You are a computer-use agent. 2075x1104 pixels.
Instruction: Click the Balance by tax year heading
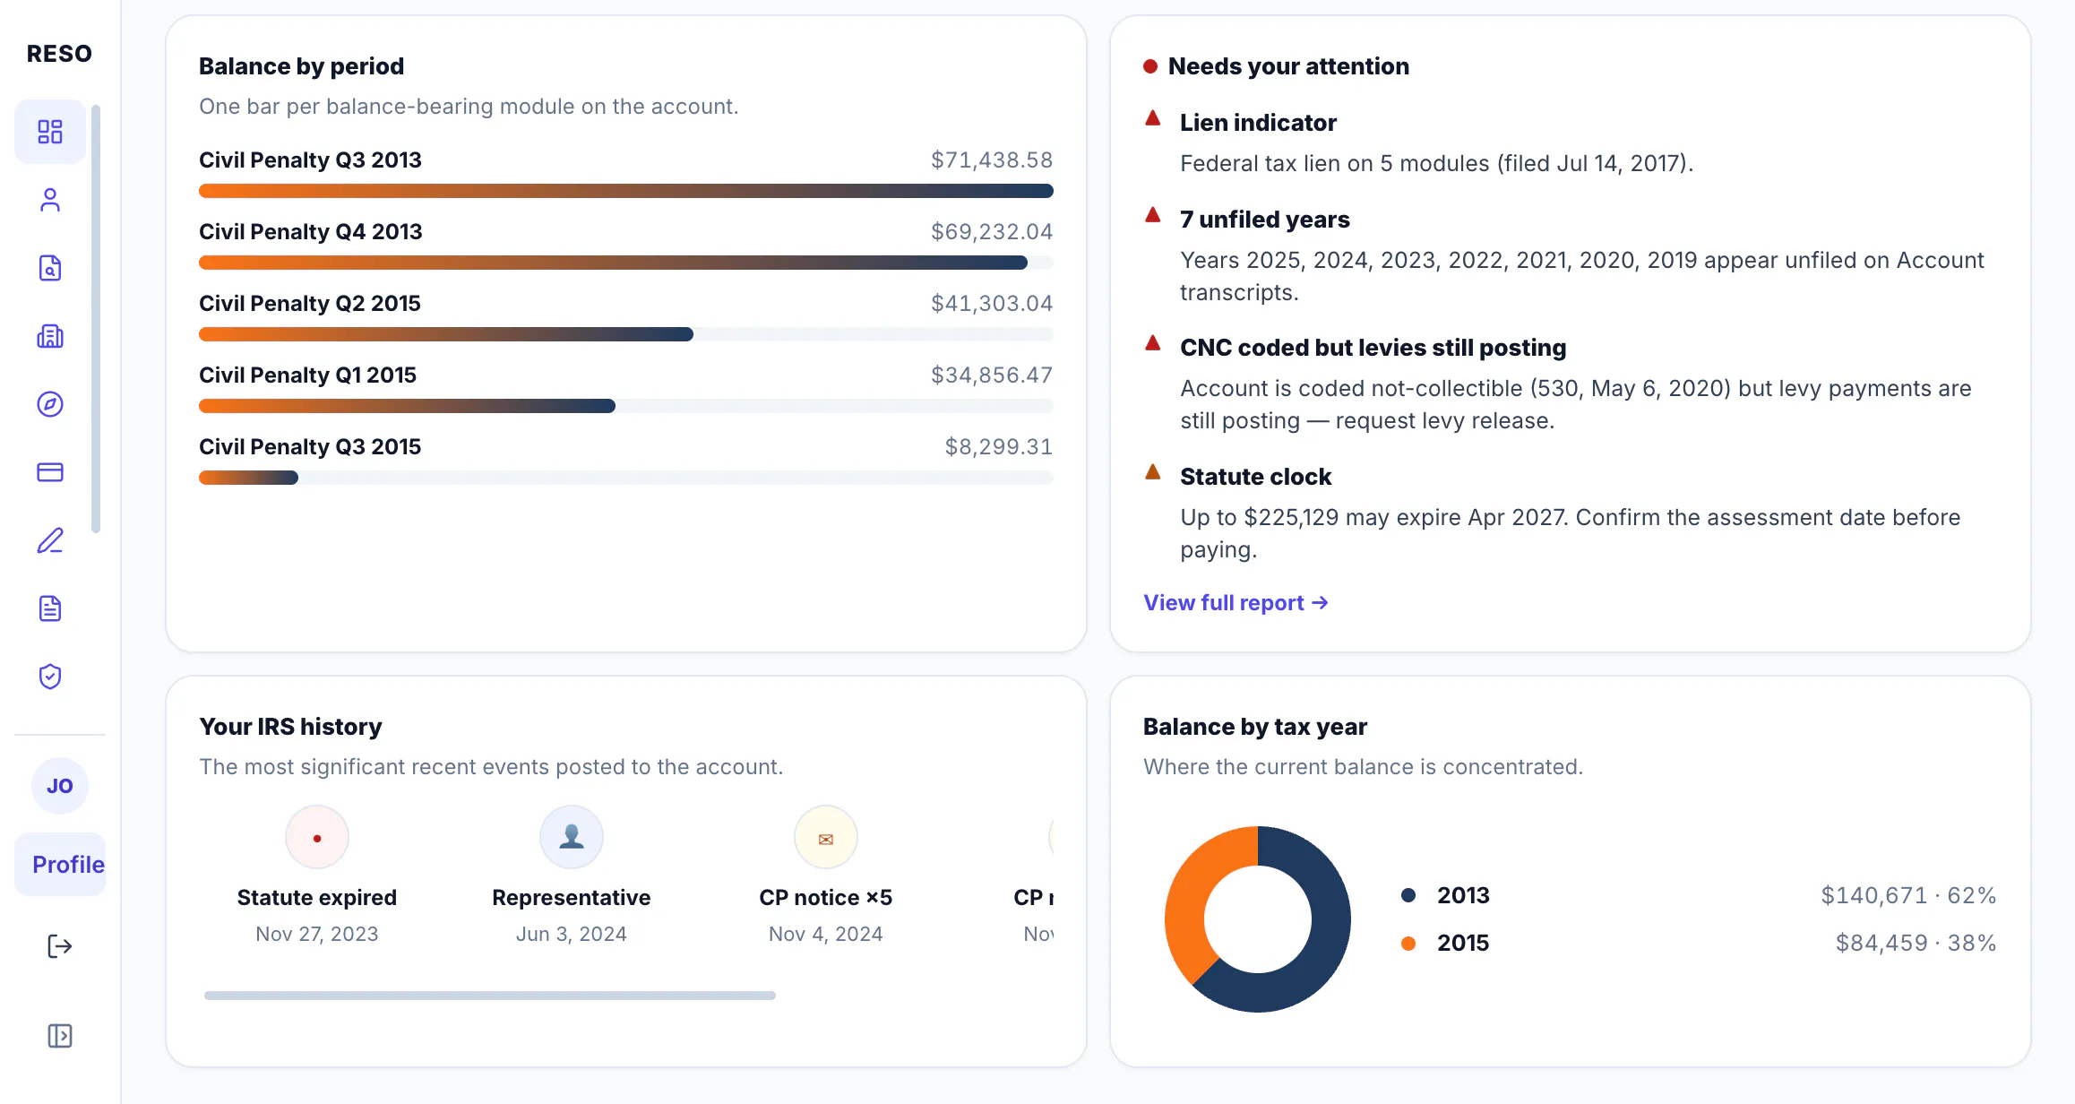pyautogui.click(x=1254, y=727)
